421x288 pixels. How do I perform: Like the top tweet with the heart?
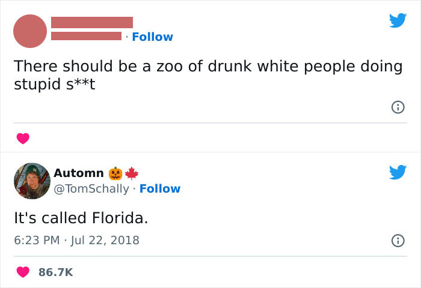(23, 139)
